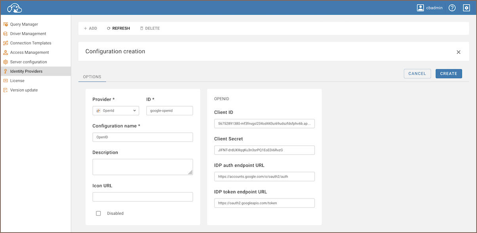Screen dimensions: 477x233
Task: Open Access Management in sidebar
Action: (29, 52)
